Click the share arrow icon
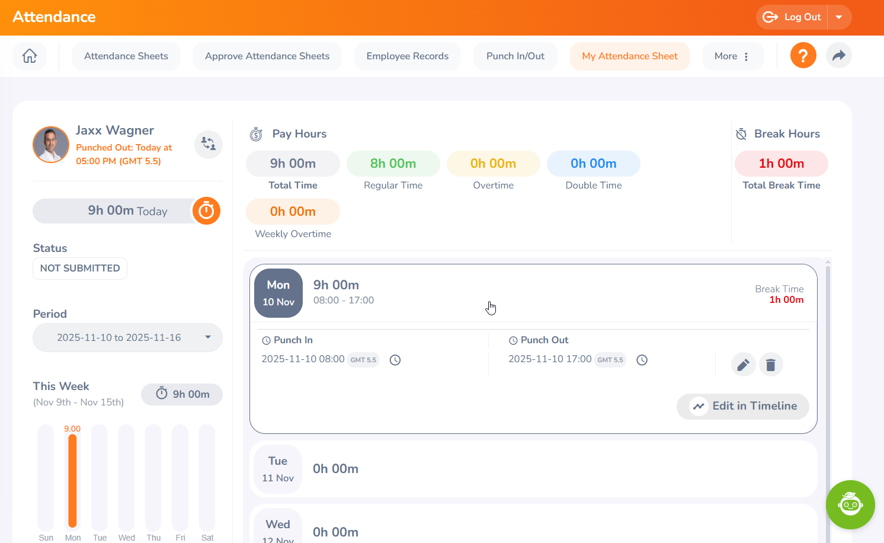Viewport: 884px width, 543px height. pyautogui.click(x=838, y=56)
